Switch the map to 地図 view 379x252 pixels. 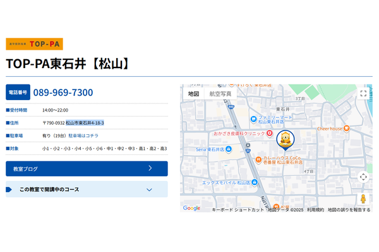click(194, 94)
